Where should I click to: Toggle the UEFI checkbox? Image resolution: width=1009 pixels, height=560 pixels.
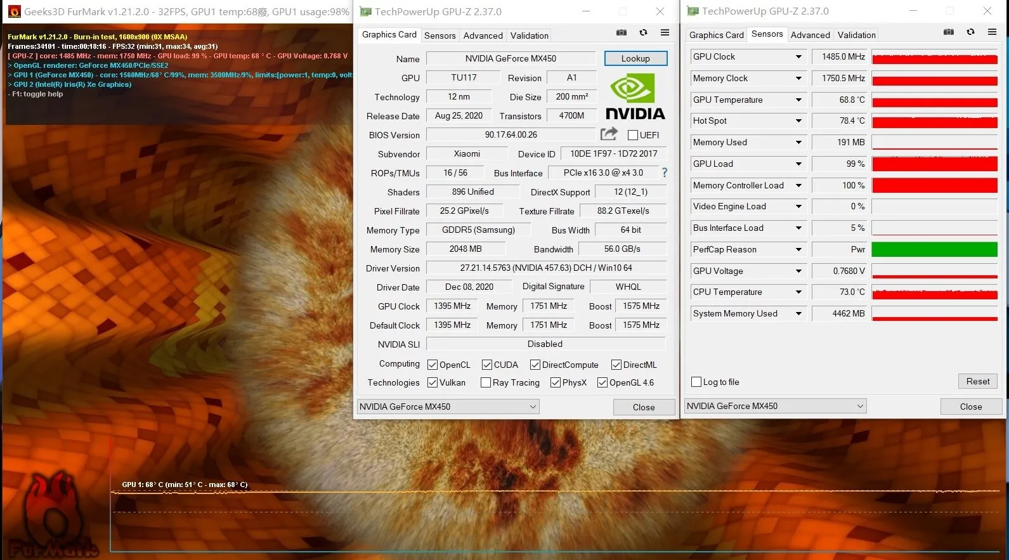click(632, 135)
